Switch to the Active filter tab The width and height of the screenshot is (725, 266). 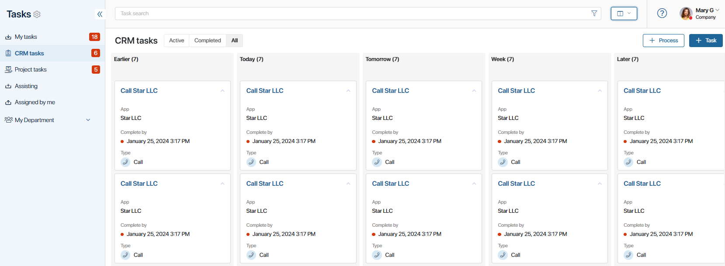click(x=177, y=41)
